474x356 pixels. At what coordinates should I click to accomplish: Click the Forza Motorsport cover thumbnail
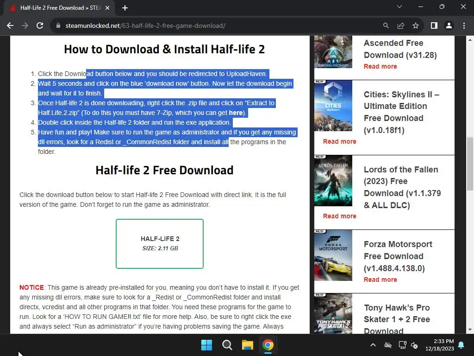tap(333, 255)
